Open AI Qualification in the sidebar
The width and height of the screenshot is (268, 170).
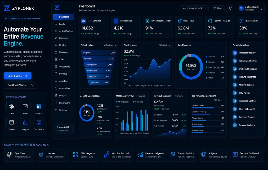click(64, 31)
